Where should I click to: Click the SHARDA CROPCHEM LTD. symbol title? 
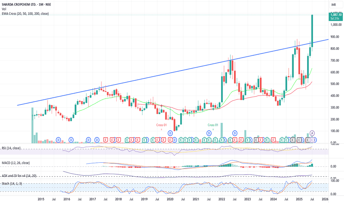point(26,4)
